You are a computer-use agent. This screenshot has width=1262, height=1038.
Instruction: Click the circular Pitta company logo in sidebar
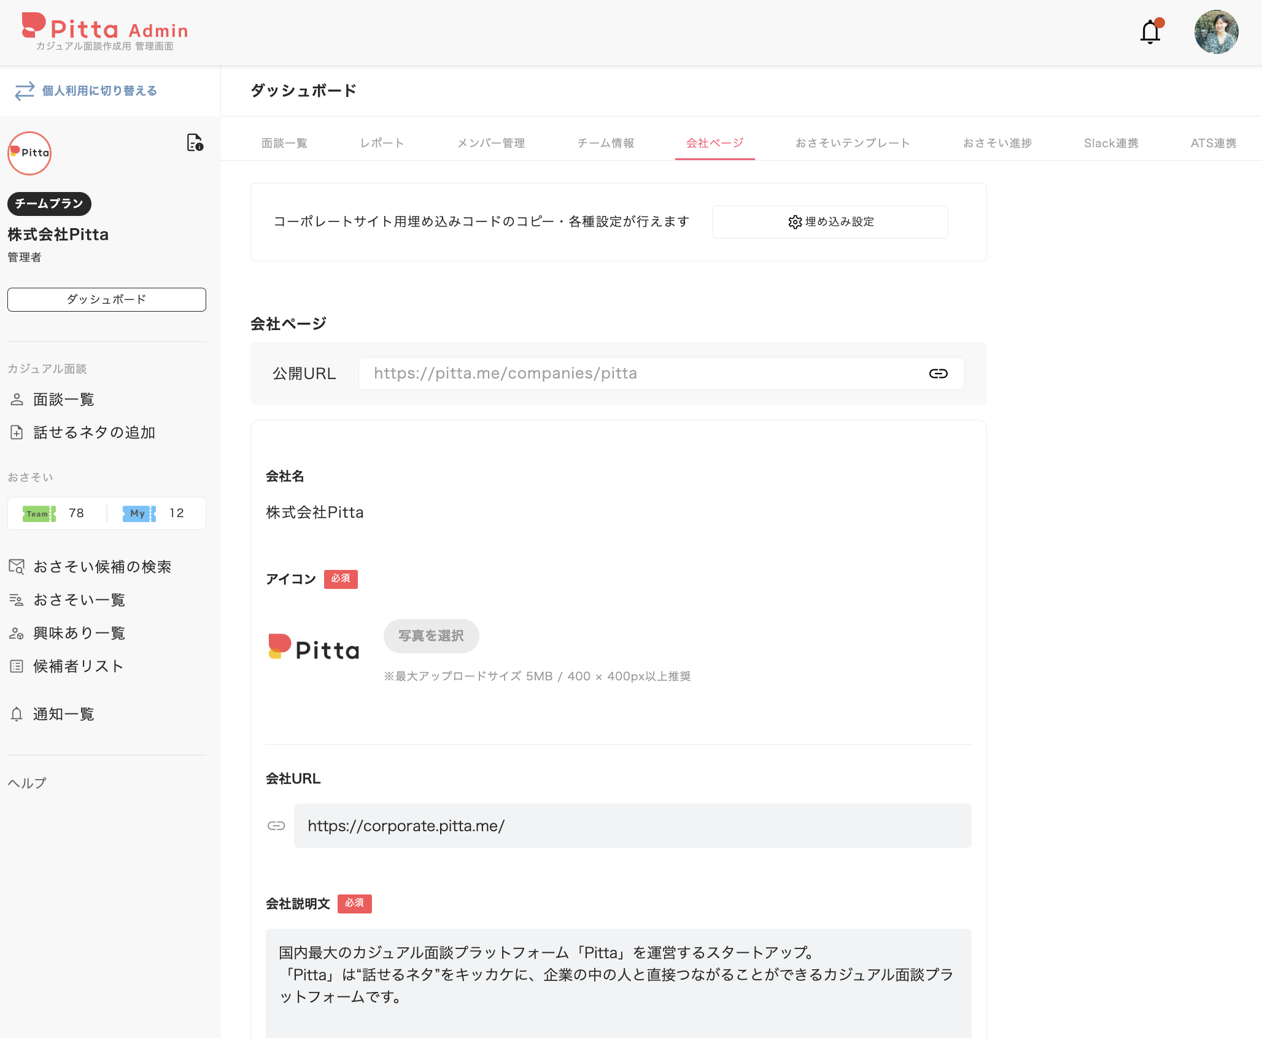click(x=29, y=153)
